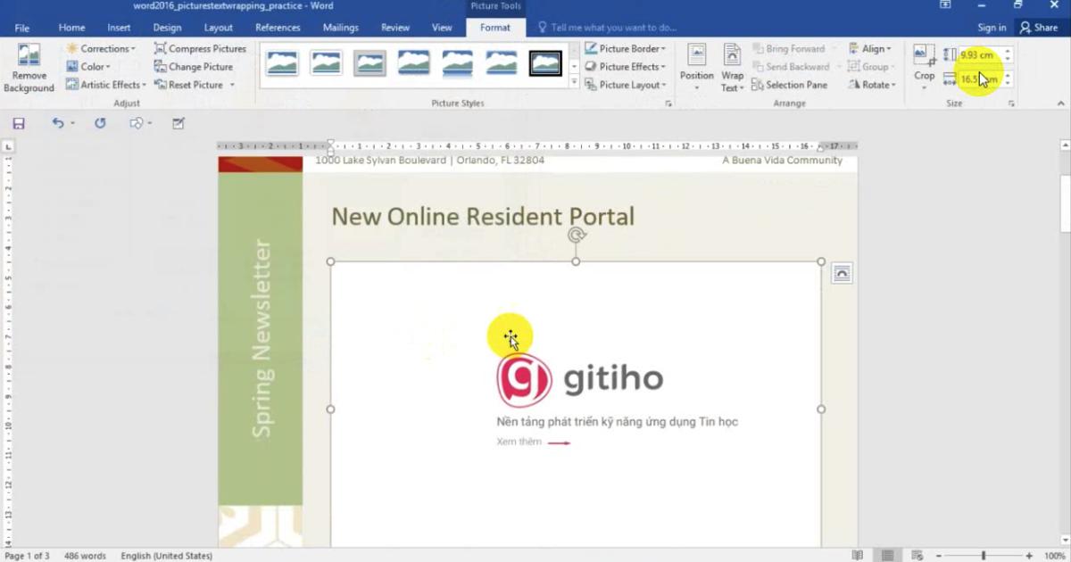Apply the last black-framed picture style thumbnail
Viewport: 1071px width, 562px height.
point(545,63)
